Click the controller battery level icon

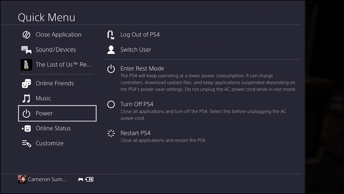click(90, 180)
